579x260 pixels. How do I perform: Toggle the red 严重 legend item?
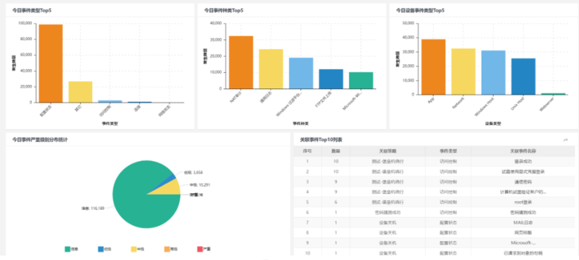pyautogui.click(x=204, y=249)
